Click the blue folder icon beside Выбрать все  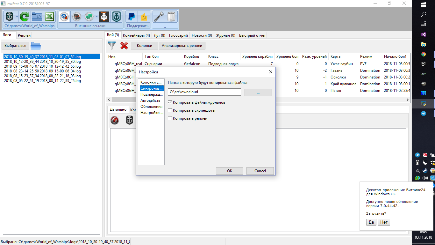click(x=36, y=46)
